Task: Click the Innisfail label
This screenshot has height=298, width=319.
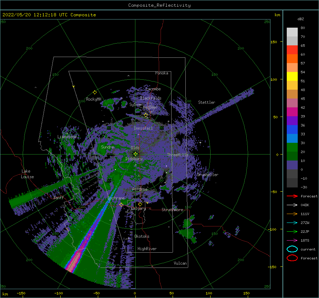Action: pos(143,128)
